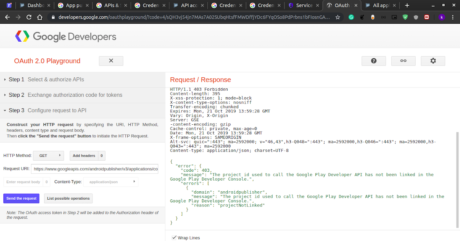Image resolution: width=460 pixels, height=241 pixels.
Task: Click the Request URI input field
Action: pos(95,169)
